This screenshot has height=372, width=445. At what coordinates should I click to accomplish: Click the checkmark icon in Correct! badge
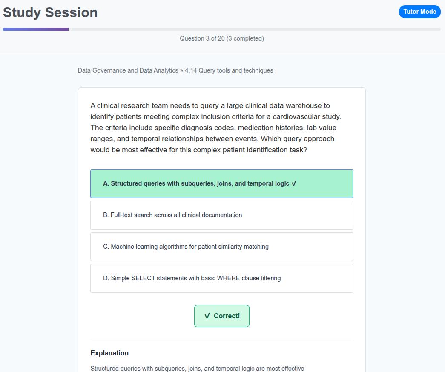pos(207,316)
